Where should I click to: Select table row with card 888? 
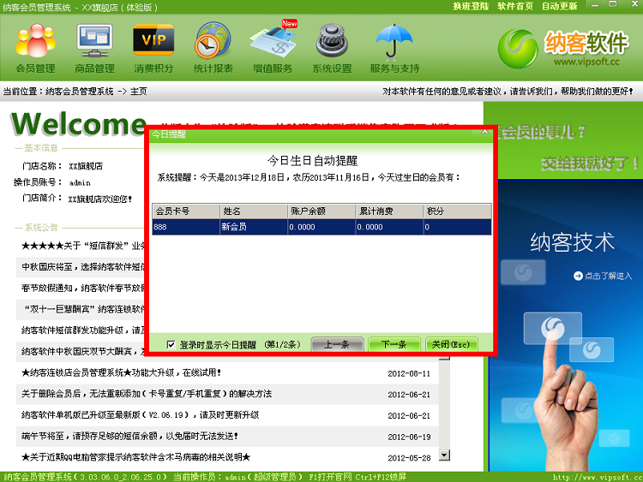click(x=321, y=227)
